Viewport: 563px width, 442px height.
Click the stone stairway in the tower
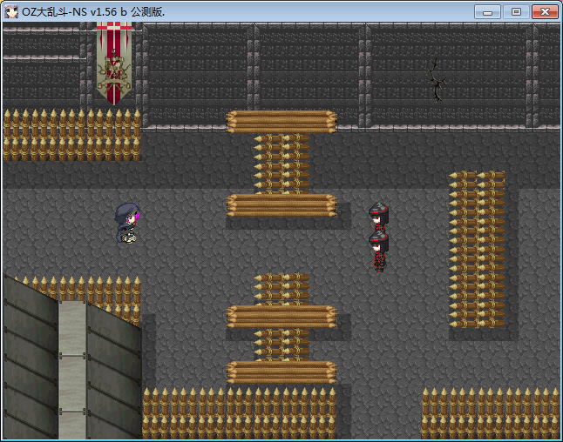click(72, 369)
